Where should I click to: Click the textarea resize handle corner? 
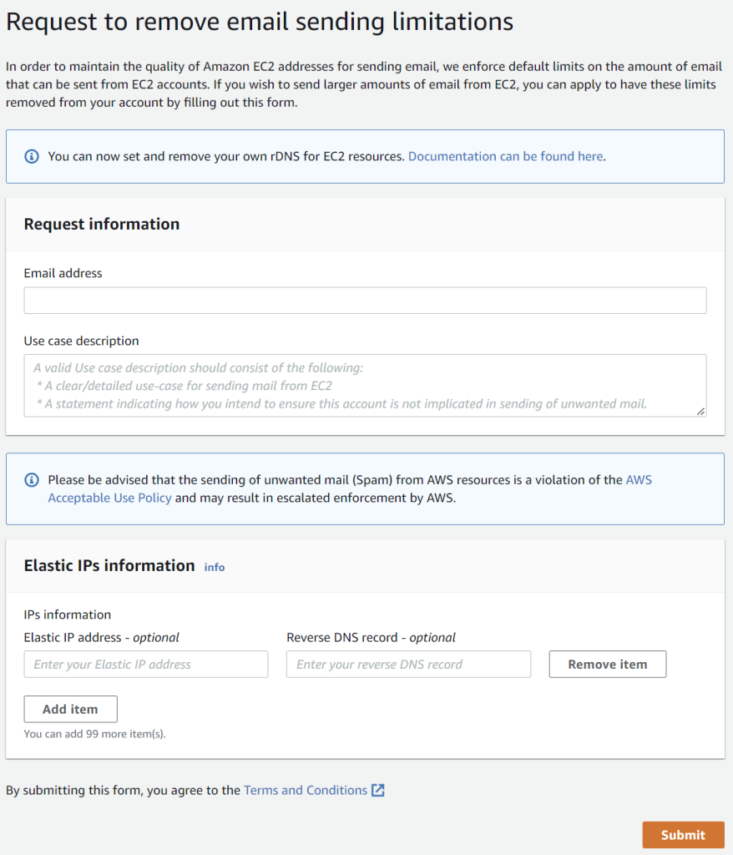[700, 412]
